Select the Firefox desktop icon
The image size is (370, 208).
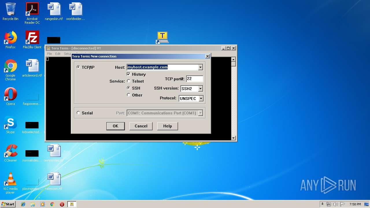click(x=10, y=40)
